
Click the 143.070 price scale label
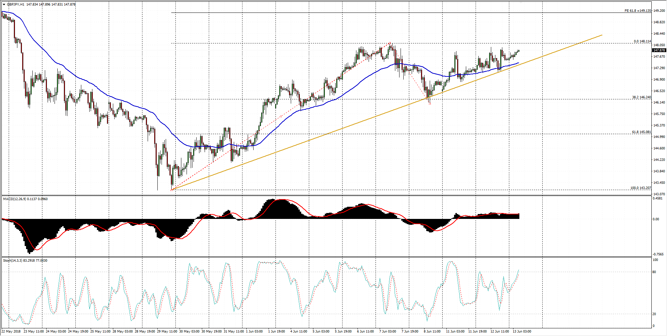[x=659, y=194]
